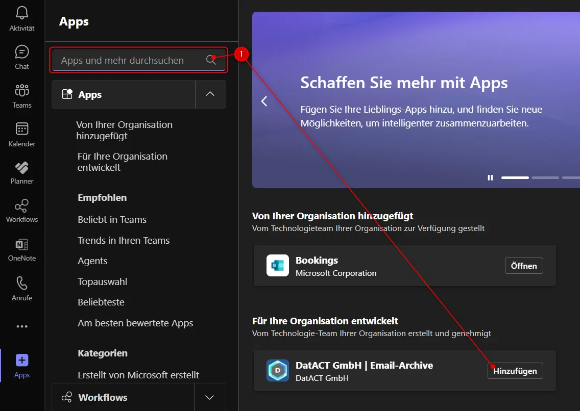Open the Aktivität bell icon
The image size is (580, 411).
point(22,13)
